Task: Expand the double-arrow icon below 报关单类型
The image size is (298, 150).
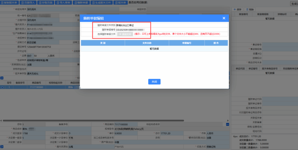Action: point(2,78)
